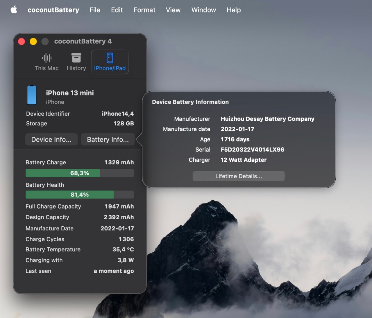The width and height of the screenshot is (372, 318).
Task: Click the charging wattage 3,8 W
Action: (x=126, y=260)
